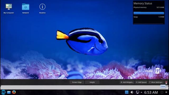Click Add Widgets button
The width and height of the screenshot is (169, 95).
coord(127,82)
